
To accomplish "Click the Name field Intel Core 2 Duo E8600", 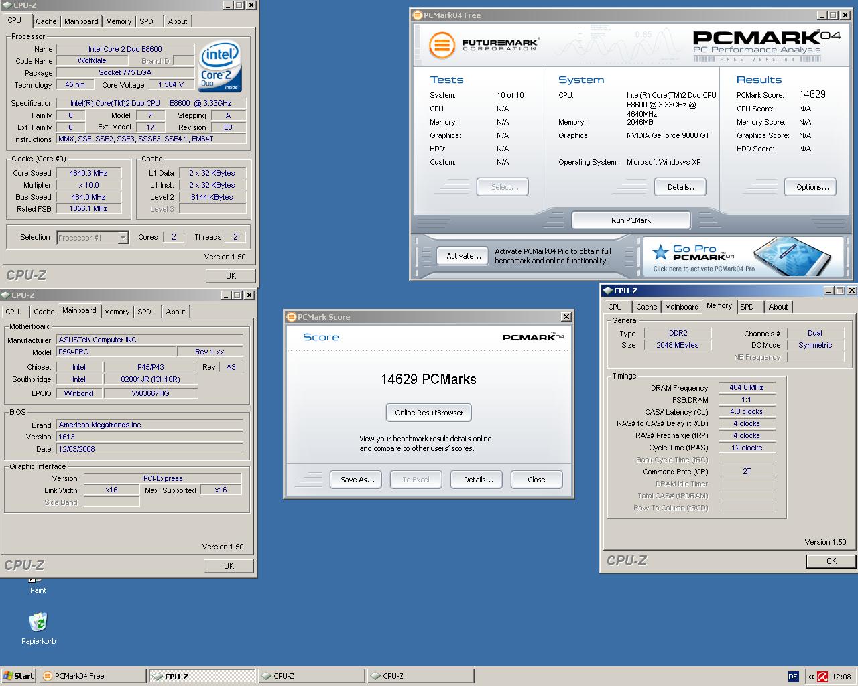I will [x=125, y=49].
